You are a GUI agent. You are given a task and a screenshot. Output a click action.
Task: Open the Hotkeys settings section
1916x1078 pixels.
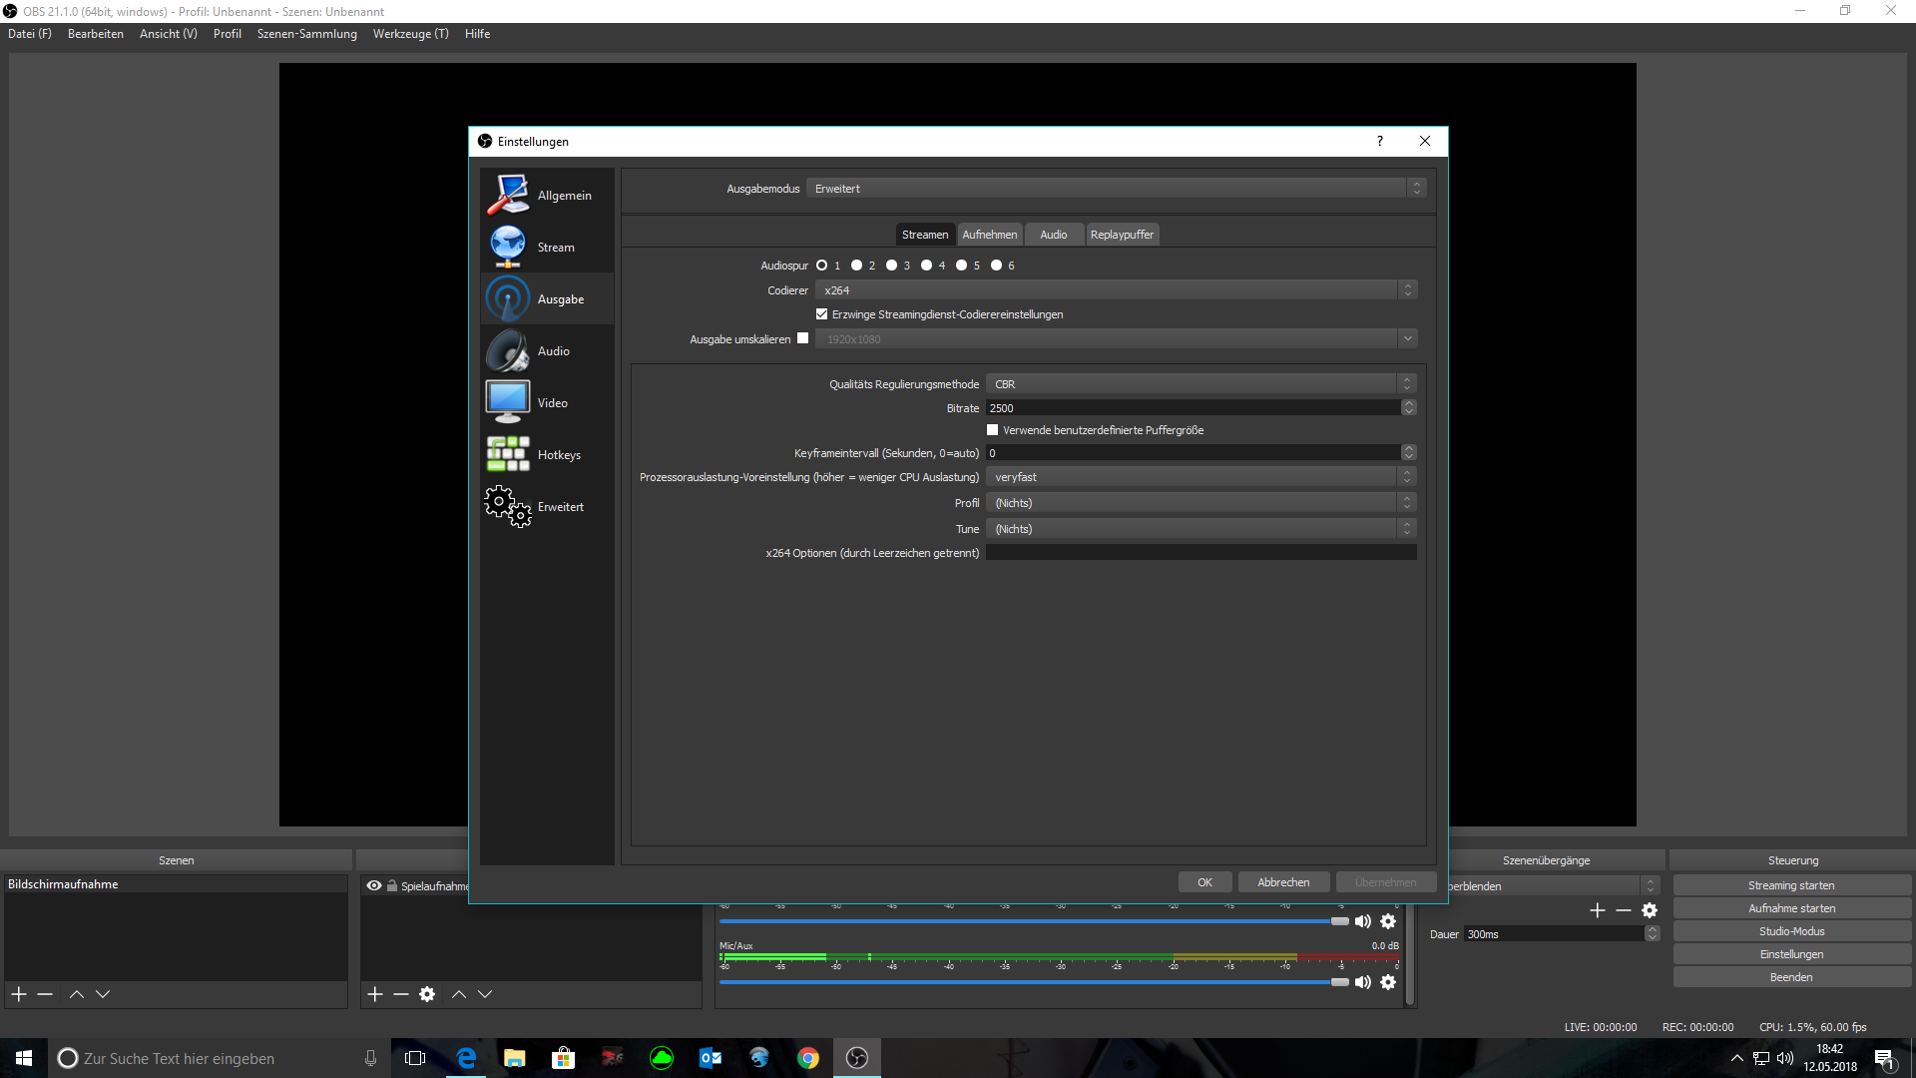click(546, 455)
